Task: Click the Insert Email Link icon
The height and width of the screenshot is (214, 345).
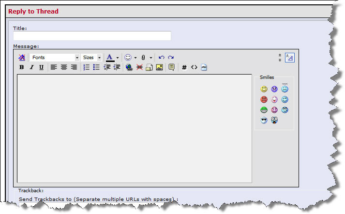Action: click(149, 67)
